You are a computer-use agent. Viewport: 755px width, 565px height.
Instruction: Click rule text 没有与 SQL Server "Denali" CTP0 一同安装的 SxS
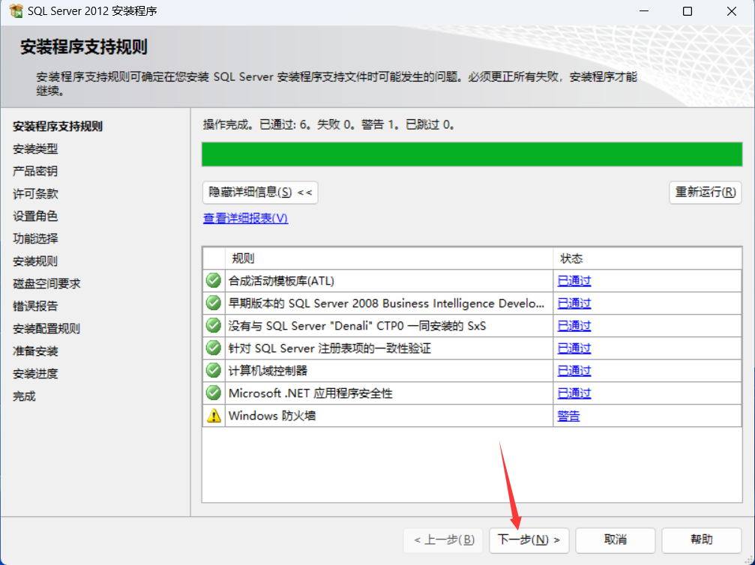click(x=358, y=326)
